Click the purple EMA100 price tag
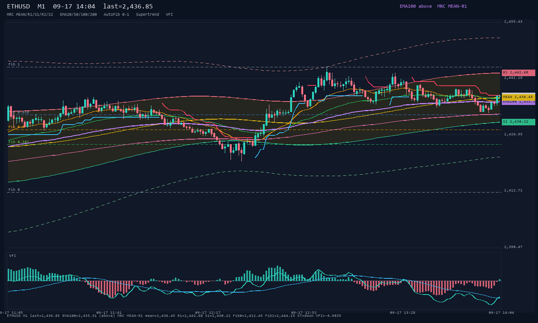The width and height of the screenshot is (538, 323). pyautogui.click(x=518, y=102)
